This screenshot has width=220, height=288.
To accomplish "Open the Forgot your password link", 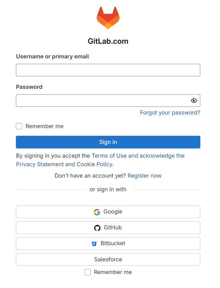I will 170,113.
